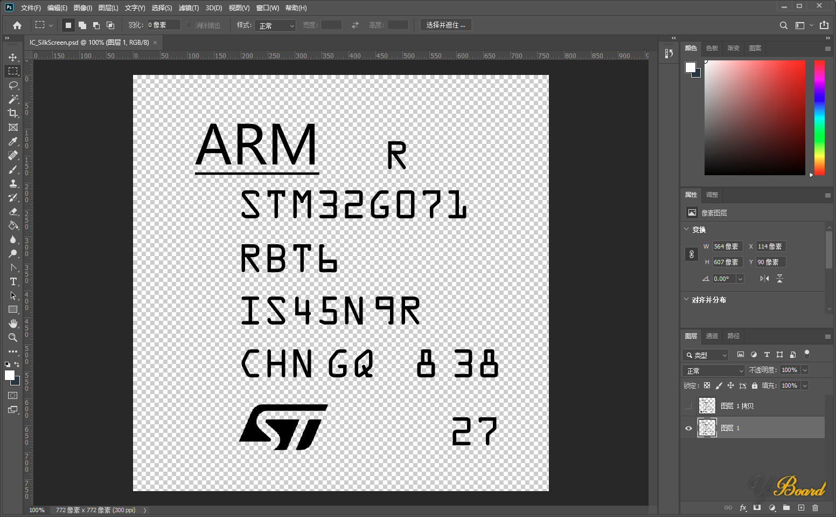The height and width of the screenshot is (517, 836).
Task: Click the color picker gradient field
Action: tap(755, 118)
